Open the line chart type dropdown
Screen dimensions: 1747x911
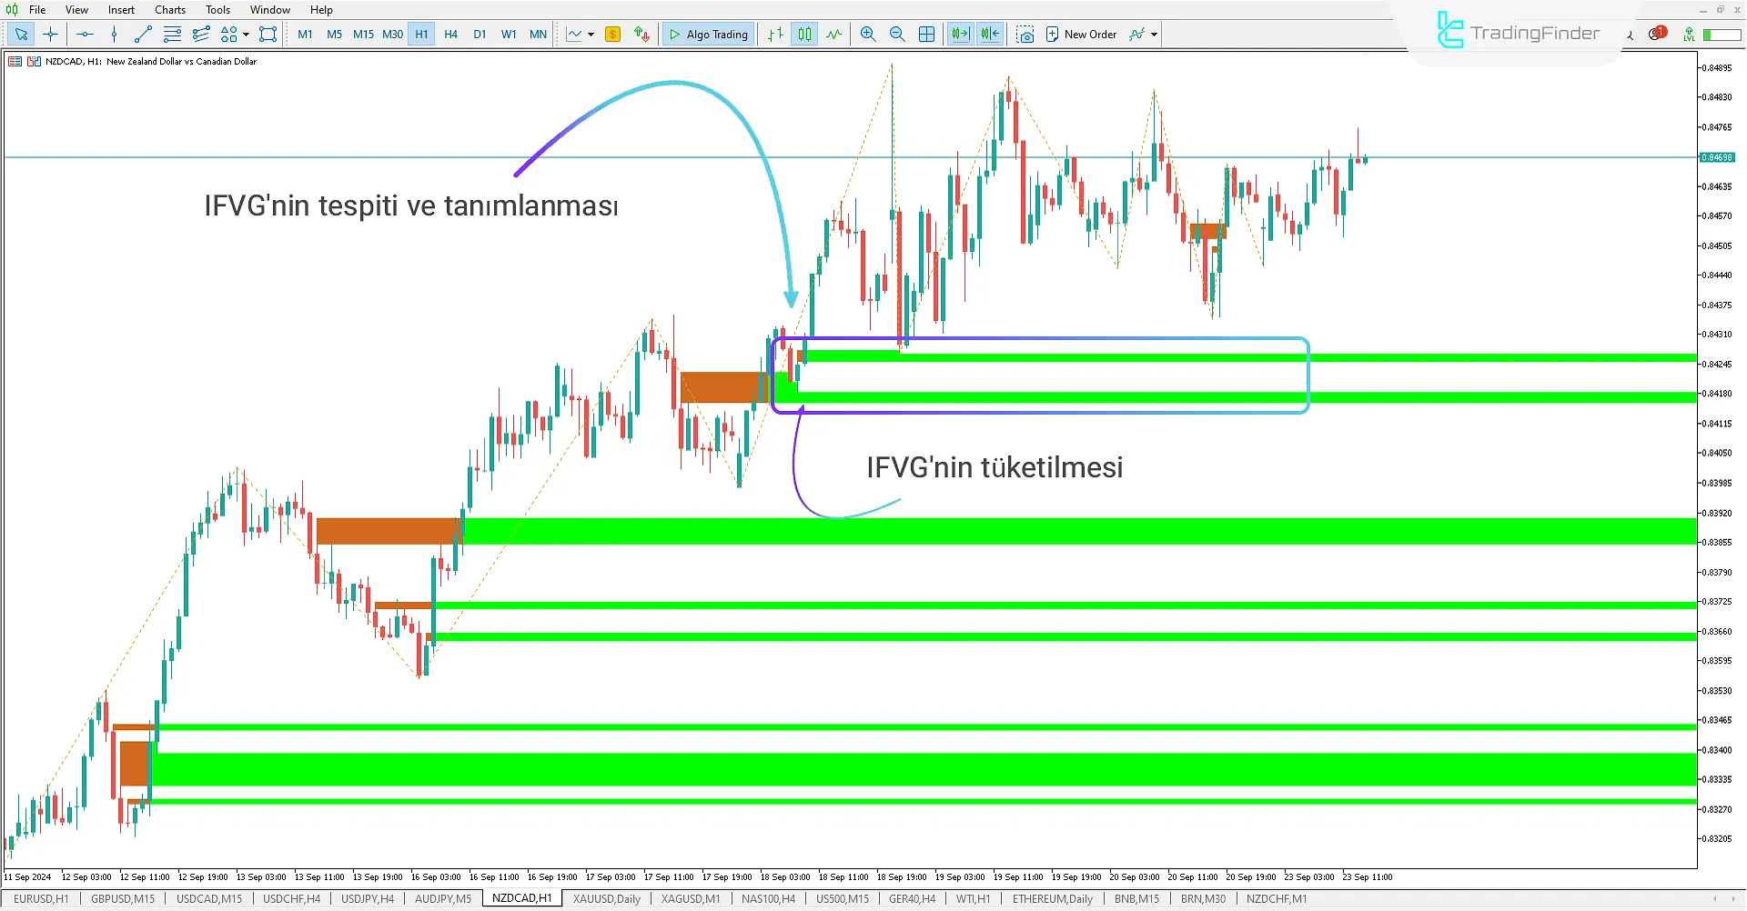click(590, 34)
